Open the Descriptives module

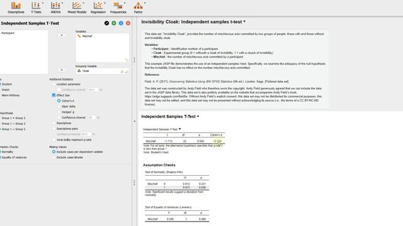click(x=16, y=8)
